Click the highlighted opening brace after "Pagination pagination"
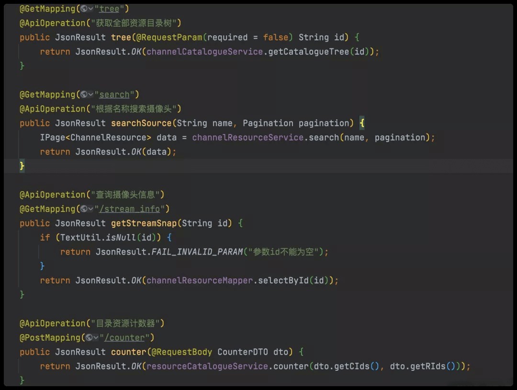Viewport: 517px width, 390px height. [362, 123]
